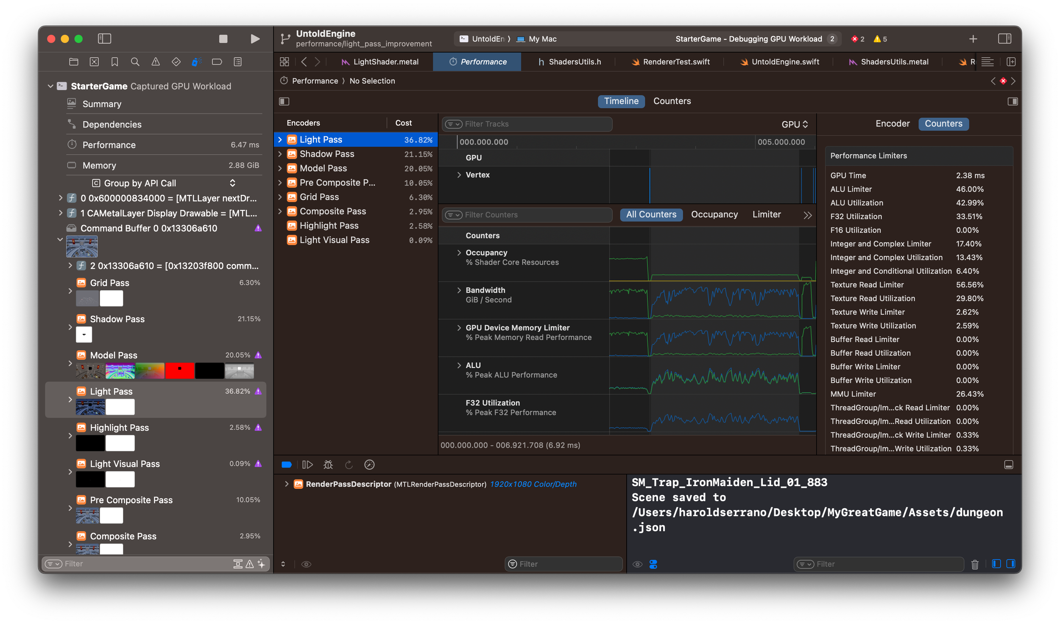Viewport: 1060px width, 624px height.
Task: Toggle the variables view eye icon
Action: (x=306, y=564)
